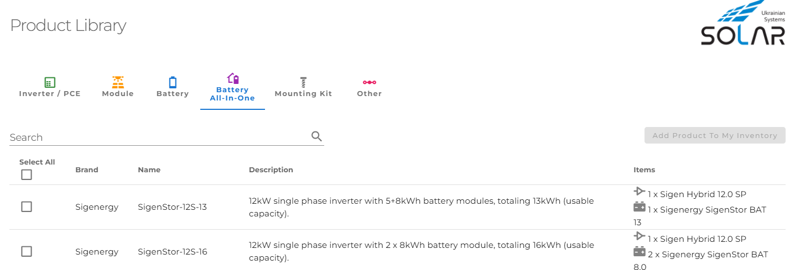
Task: Click the blue Battery icon
Action: click(x=173, y=82)
